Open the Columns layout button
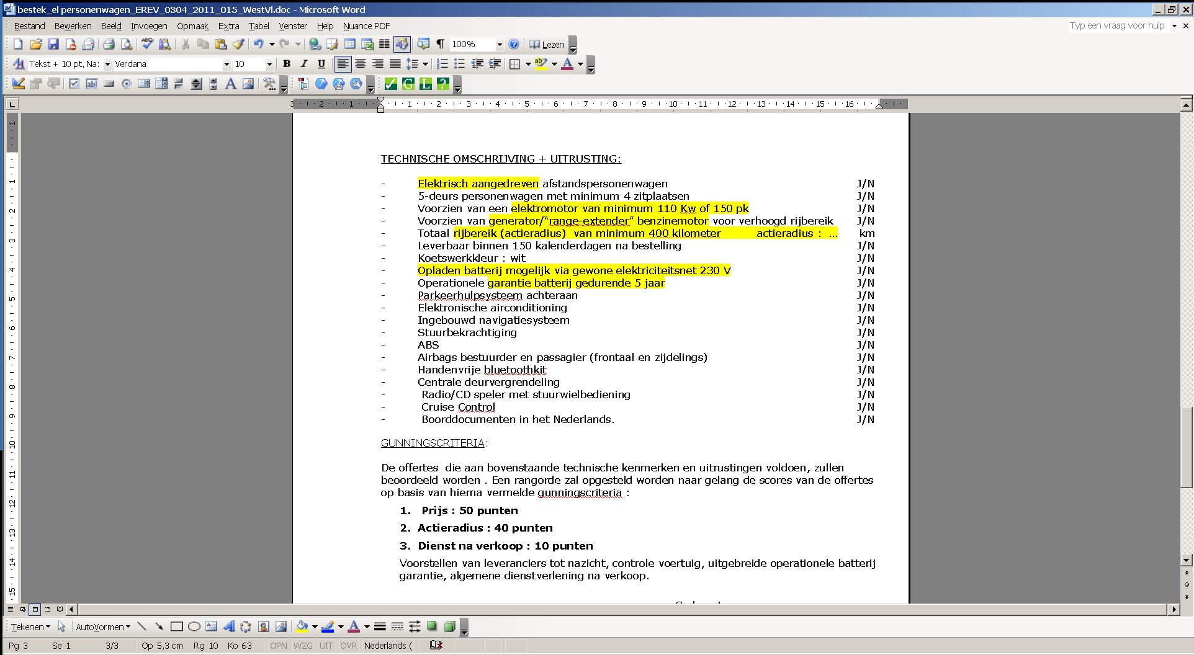The image size is (1194, 655). point(385,44)
